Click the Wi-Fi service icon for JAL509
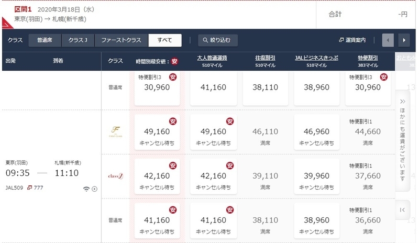This screenshot has height=243, width=419. click(x=86, y=189)
